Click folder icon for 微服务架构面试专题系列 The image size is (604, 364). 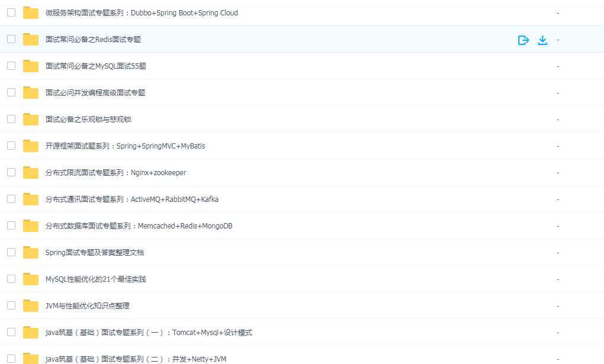[x=31, y=12]
